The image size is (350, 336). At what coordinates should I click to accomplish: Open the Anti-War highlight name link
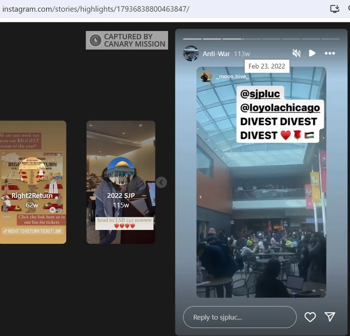coord(216,54)
